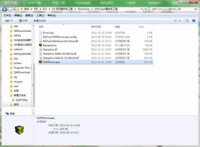
Task: Open the 工具(T) menu
Action: (41, 15)
